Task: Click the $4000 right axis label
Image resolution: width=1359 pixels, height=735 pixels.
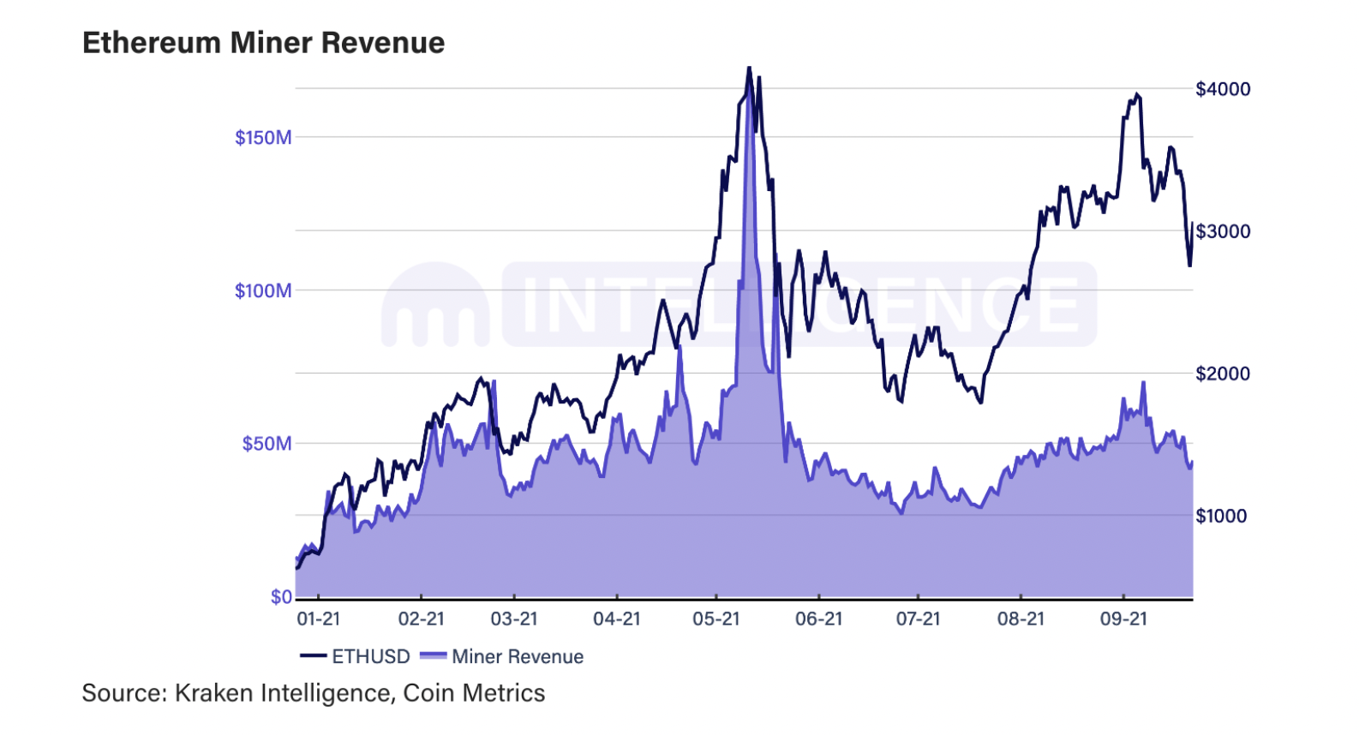Action: [x=1223, y=89]
